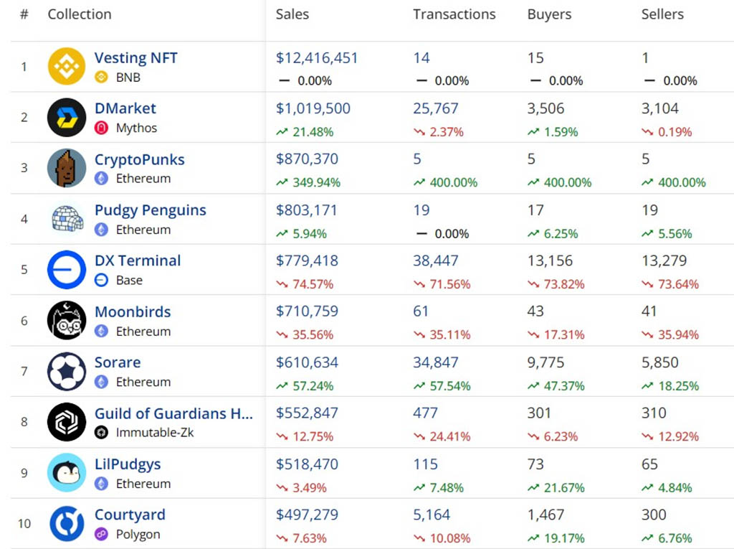Open the Guild of Guardians logo
Viewport: 734px width, 549px height.
pyautogui.click(x=67, y=422)
